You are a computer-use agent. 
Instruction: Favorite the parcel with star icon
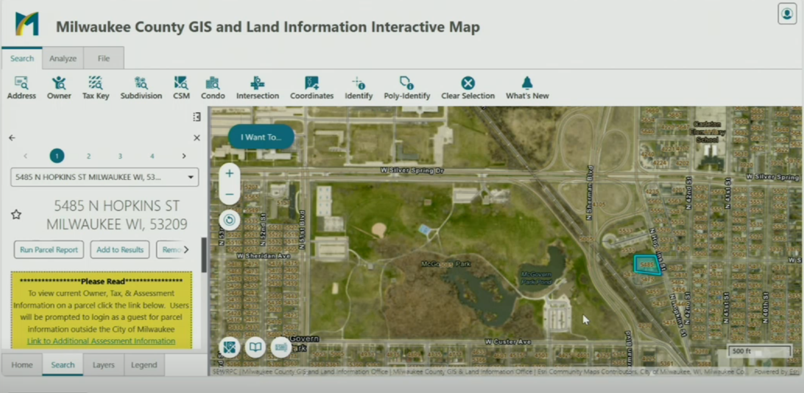17,215
